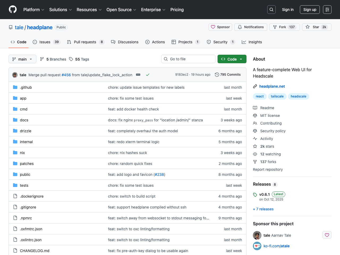The image size is (340, 255).
Task: Click the v0.6.1 release tag icon
Action: [x=255, y=194]
